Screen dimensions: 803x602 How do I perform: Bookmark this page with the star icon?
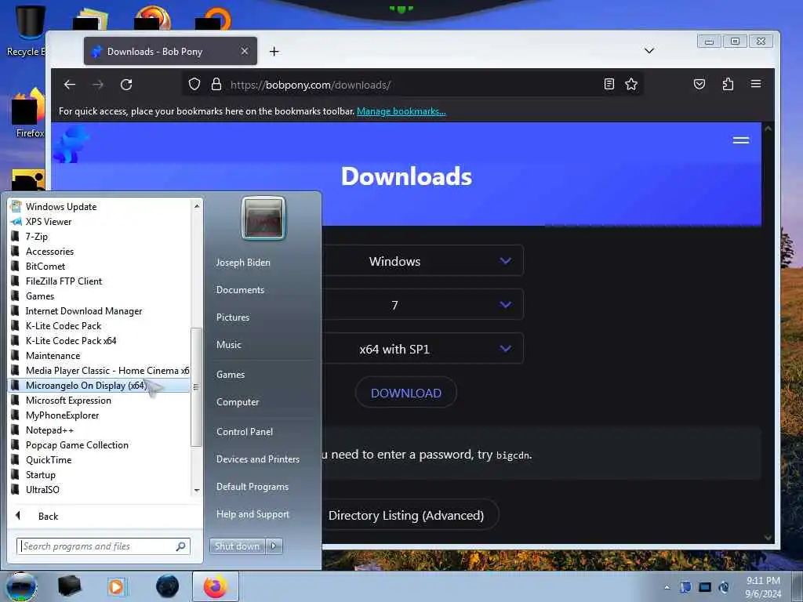click(631, 84)
